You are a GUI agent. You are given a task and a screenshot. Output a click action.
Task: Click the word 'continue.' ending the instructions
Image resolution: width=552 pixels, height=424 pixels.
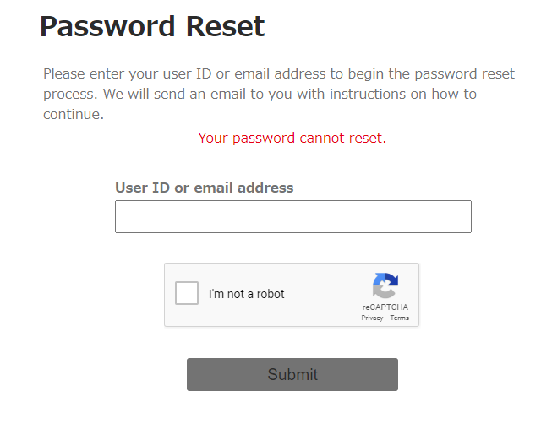(74, 114)
